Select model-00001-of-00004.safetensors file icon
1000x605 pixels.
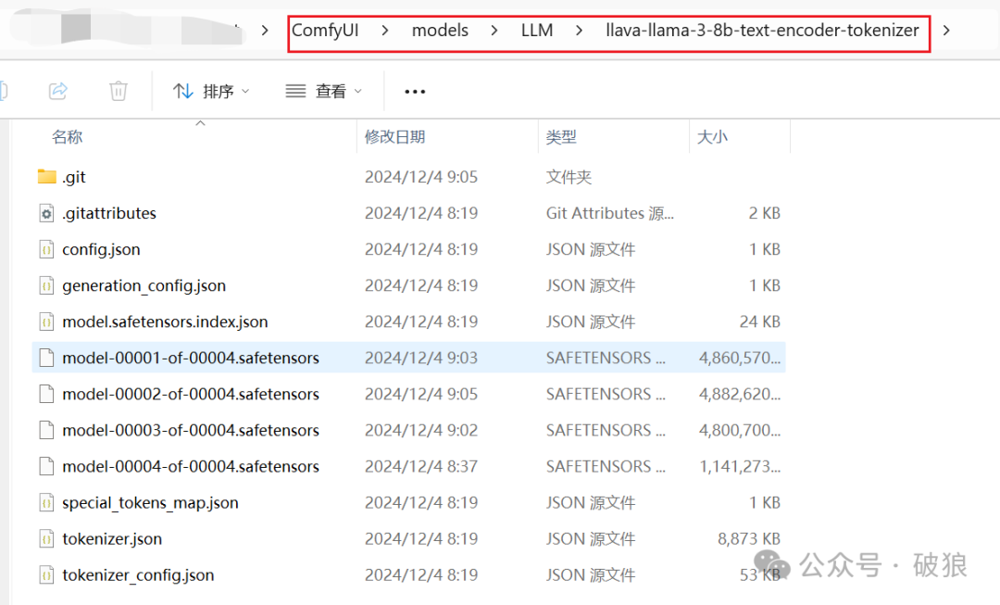[46, 358]
